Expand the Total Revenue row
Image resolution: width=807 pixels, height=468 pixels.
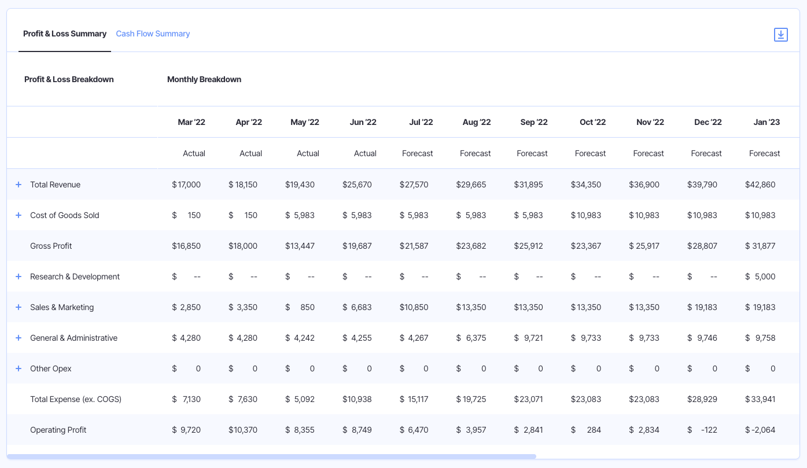(18, 184)
